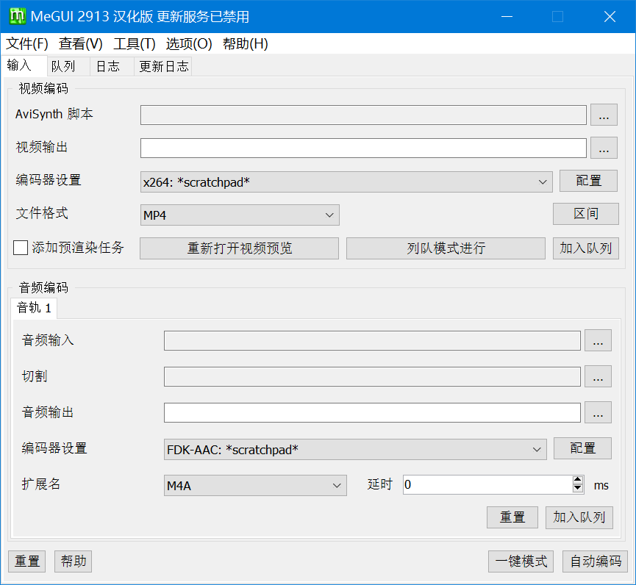Screen dimensions: 636x585
Task: Switch to the 日志 tab
Action: coord(112,66)
